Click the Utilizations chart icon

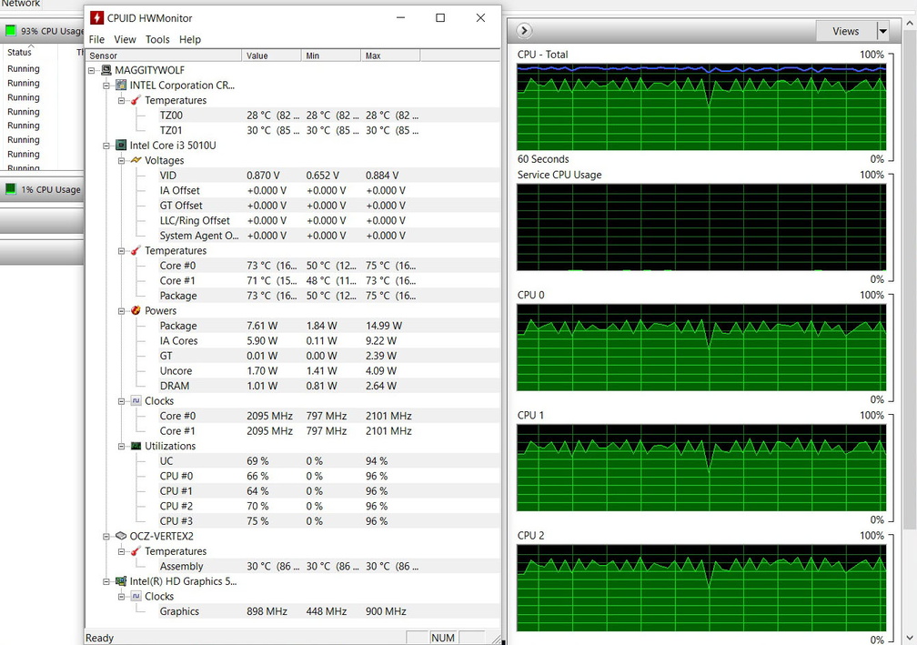[136, 446]
